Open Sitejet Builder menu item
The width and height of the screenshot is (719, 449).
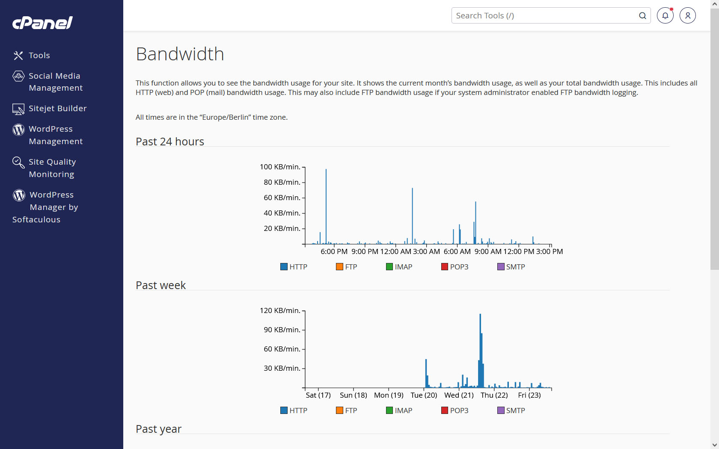coord(57,109)
